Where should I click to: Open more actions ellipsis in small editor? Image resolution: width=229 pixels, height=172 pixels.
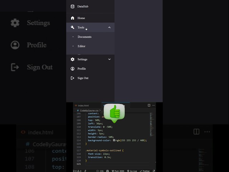pos(154,105)
